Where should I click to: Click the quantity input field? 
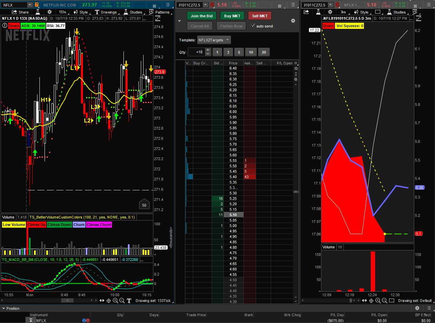[x=196, y=52]
